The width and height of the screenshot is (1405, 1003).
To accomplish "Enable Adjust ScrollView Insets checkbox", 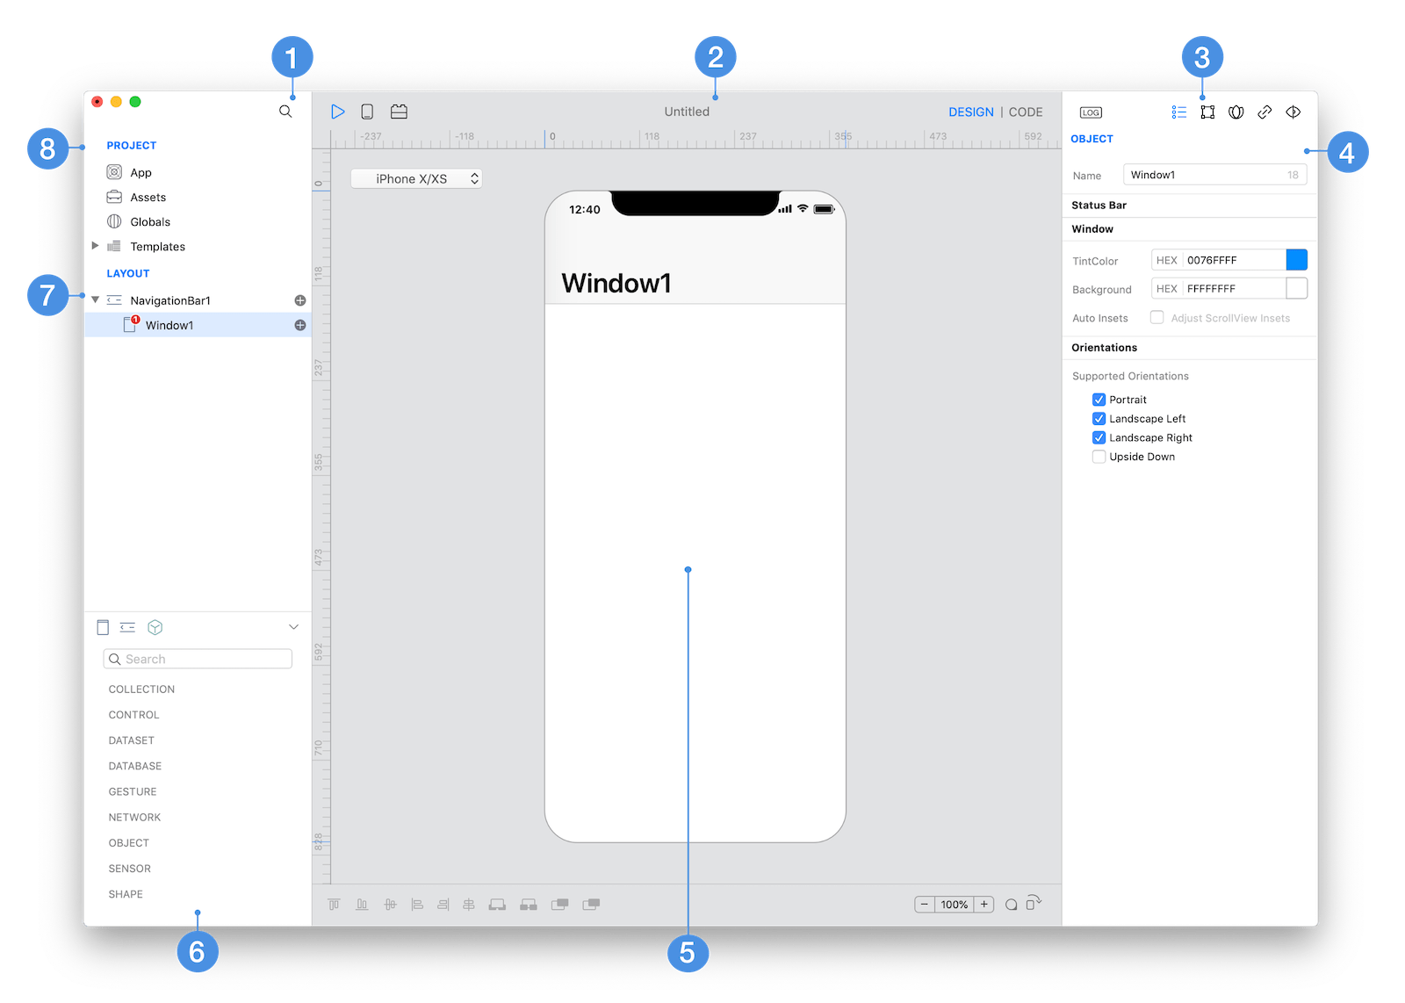I will coord(1157,318).
